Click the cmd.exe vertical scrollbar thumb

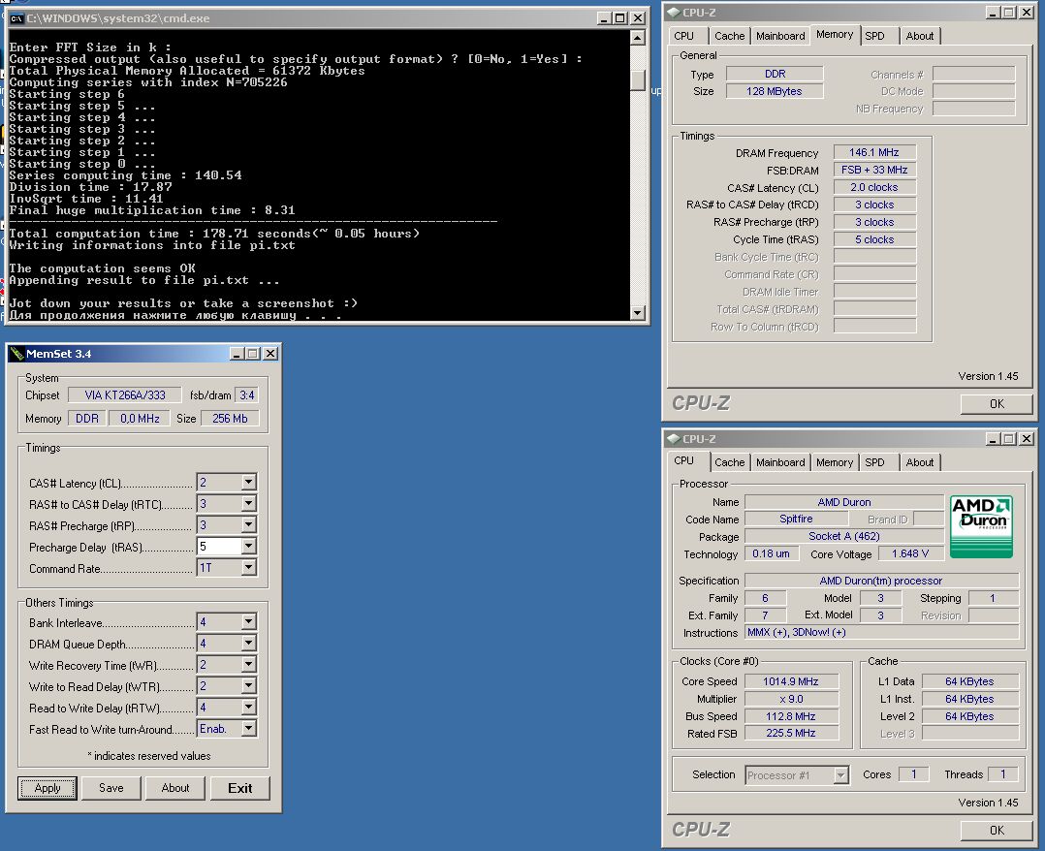click(638, 80)
